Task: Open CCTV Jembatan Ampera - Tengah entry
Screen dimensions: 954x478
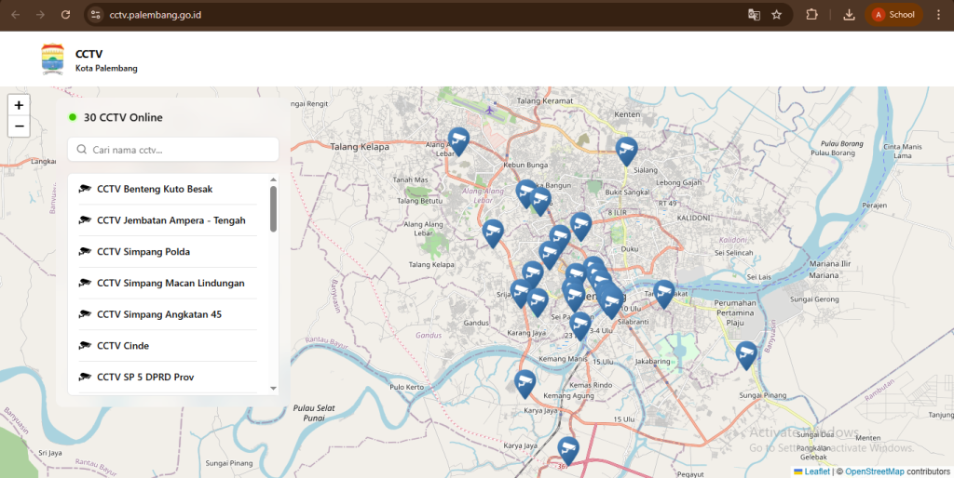Action: coord(170,220)
